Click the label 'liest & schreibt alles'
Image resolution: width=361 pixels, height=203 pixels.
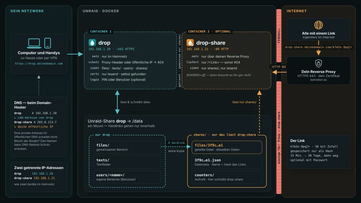click(x=135, y=102)
